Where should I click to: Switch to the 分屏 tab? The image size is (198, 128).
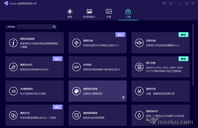pyautogui.click(x=109, y=13)
